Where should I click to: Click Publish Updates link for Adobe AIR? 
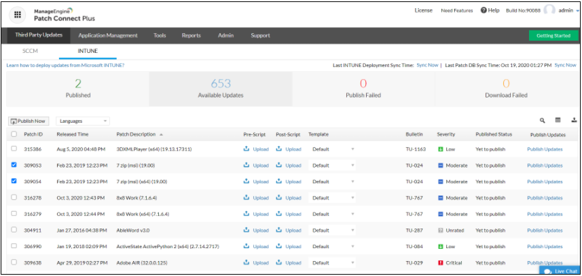click(x=545, y=262)
